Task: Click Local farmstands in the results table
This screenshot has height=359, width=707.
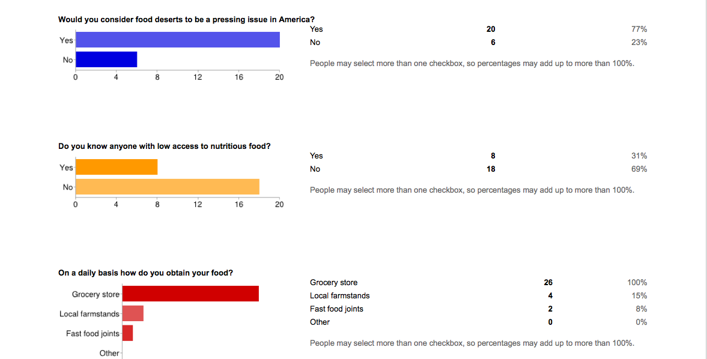Action: [x=339, y=295]
